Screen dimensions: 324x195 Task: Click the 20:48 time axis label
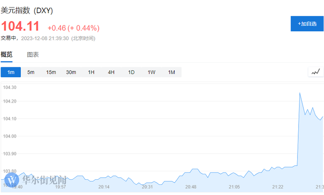[x=190, y=187]
